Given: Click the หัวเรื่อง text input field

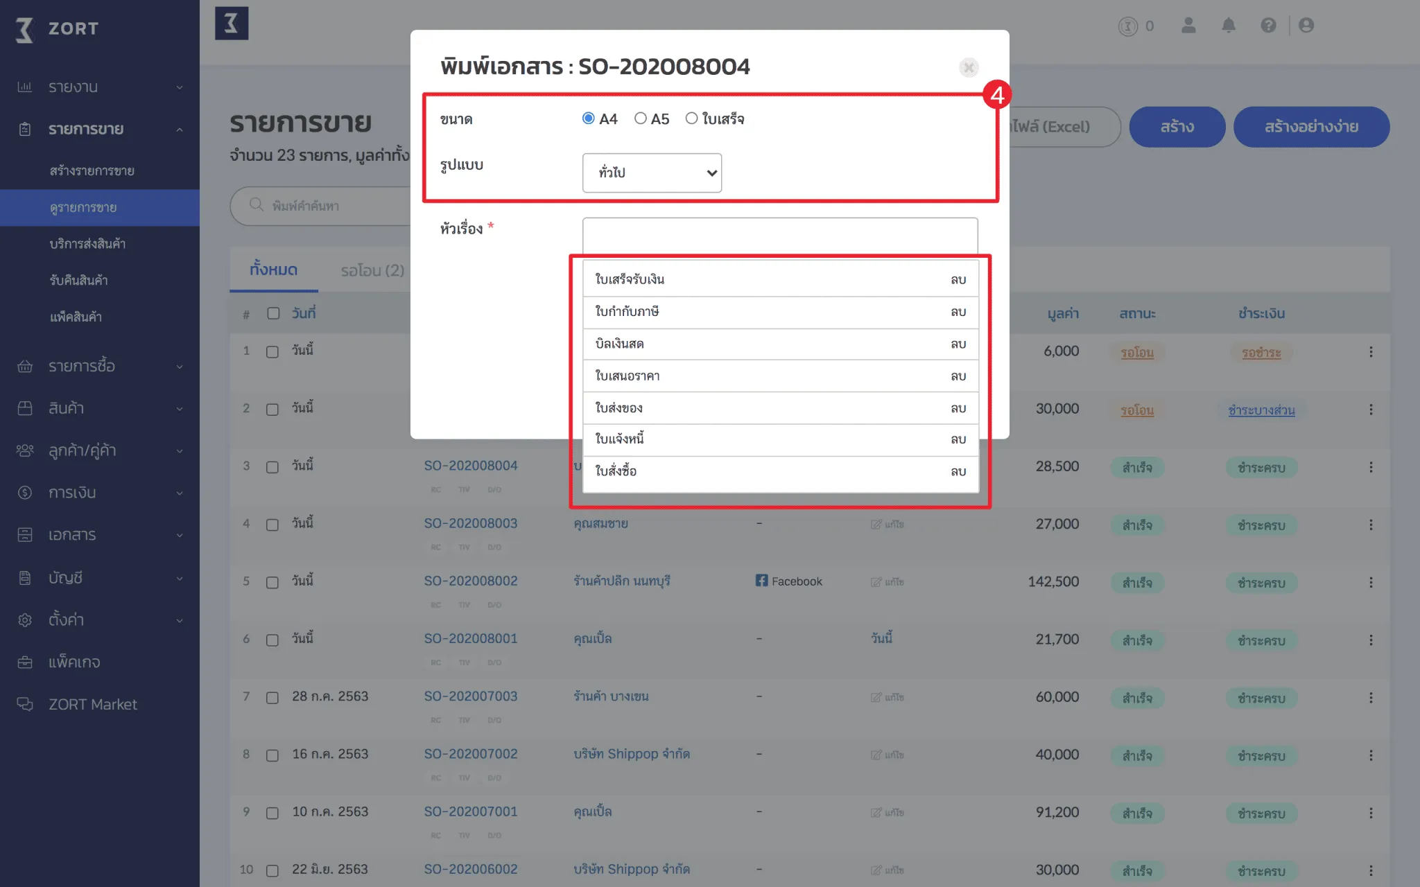Looking at the screenshot, I should [x=779, y=236].
